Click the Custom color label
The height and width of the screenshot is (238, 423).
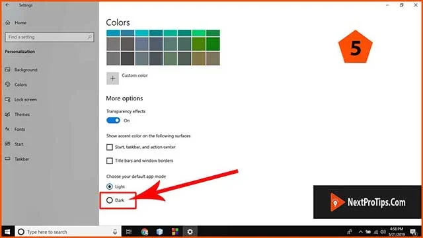135,75
